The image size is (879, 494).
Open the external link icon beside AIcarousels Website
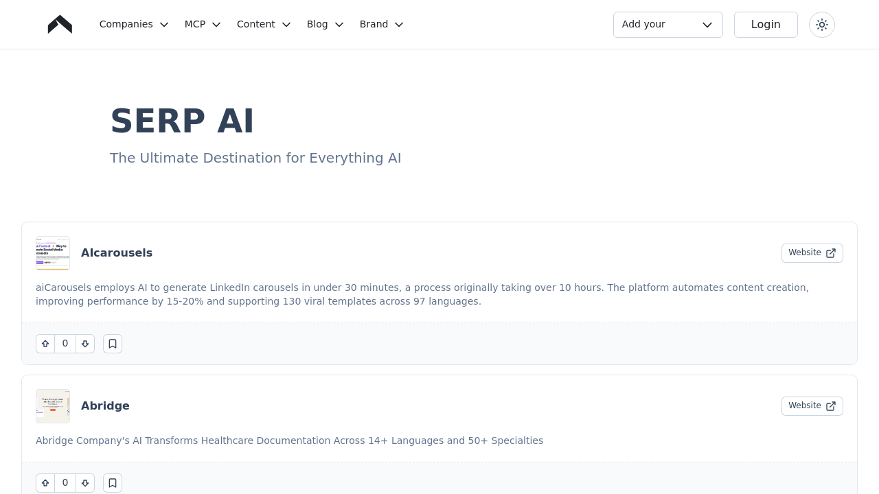[831, 253]
